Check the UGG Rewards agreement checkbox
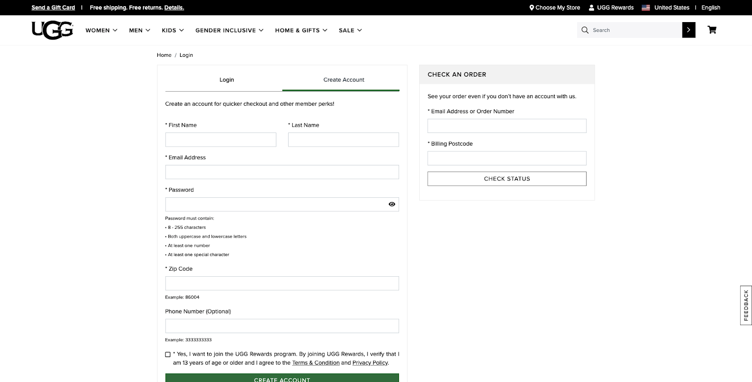 [168, 355]
